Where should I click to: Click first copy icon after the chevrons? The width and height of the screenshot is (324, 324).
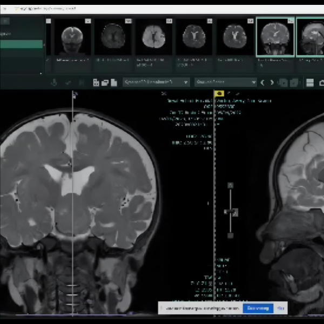[x=282, y=83]
